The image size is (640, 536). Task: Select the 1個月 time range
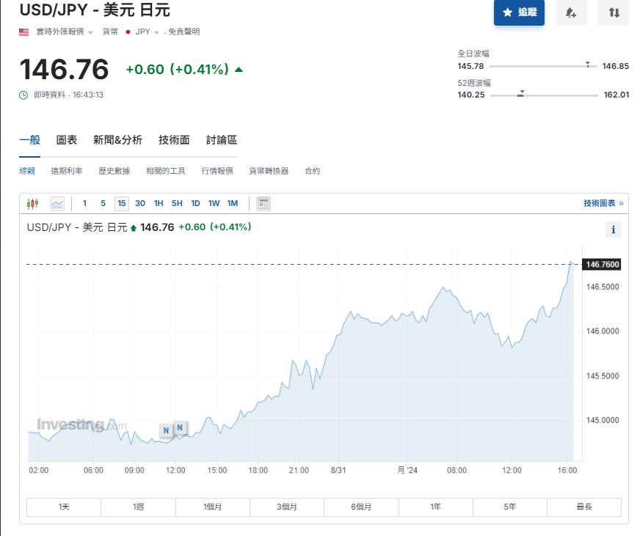[x=213, y=507]
